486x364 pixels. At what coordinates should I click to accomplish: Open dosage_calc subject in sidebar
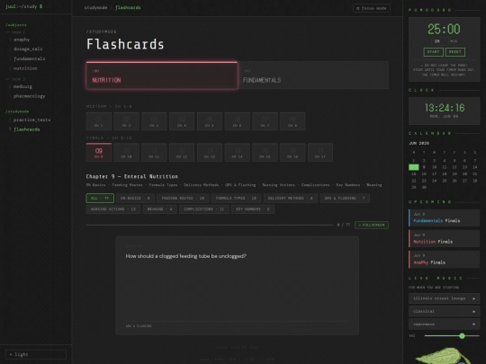coord(28,49)
